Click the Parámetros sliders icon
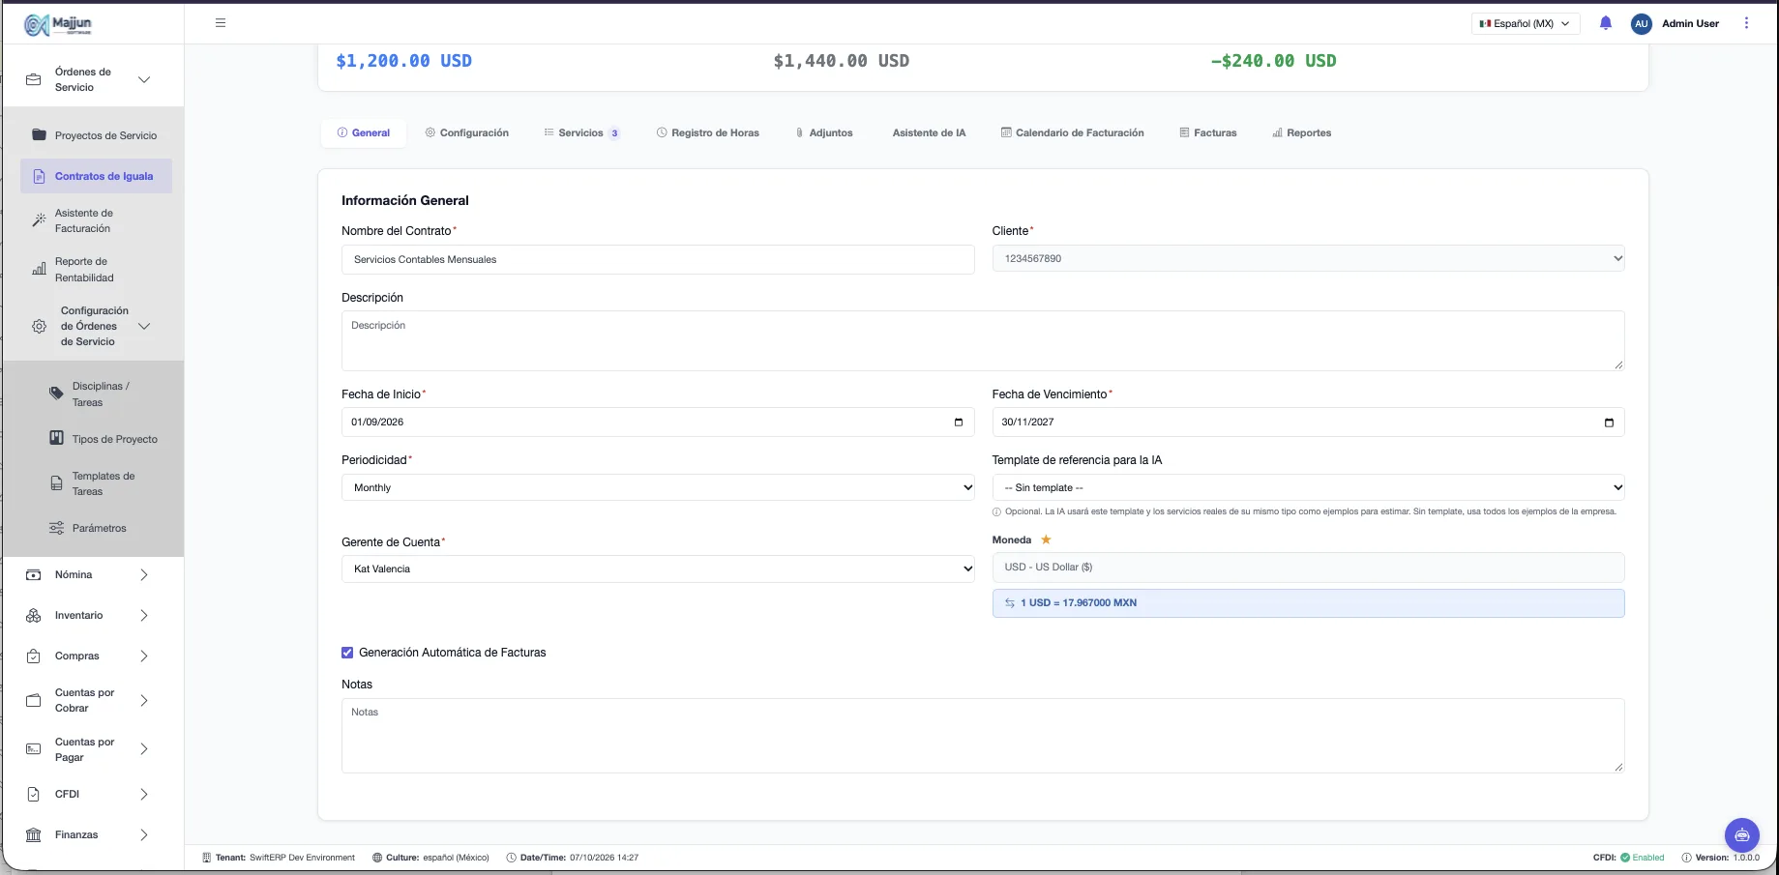Viewport: 1779px width, 875px height. 56,528
